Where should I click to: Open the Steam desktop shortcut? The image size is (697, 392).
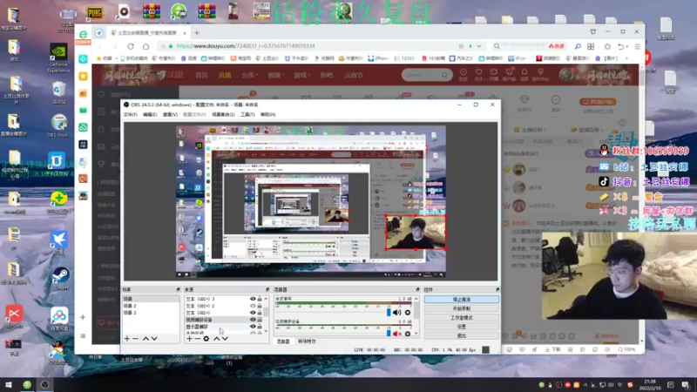(59, 279)
